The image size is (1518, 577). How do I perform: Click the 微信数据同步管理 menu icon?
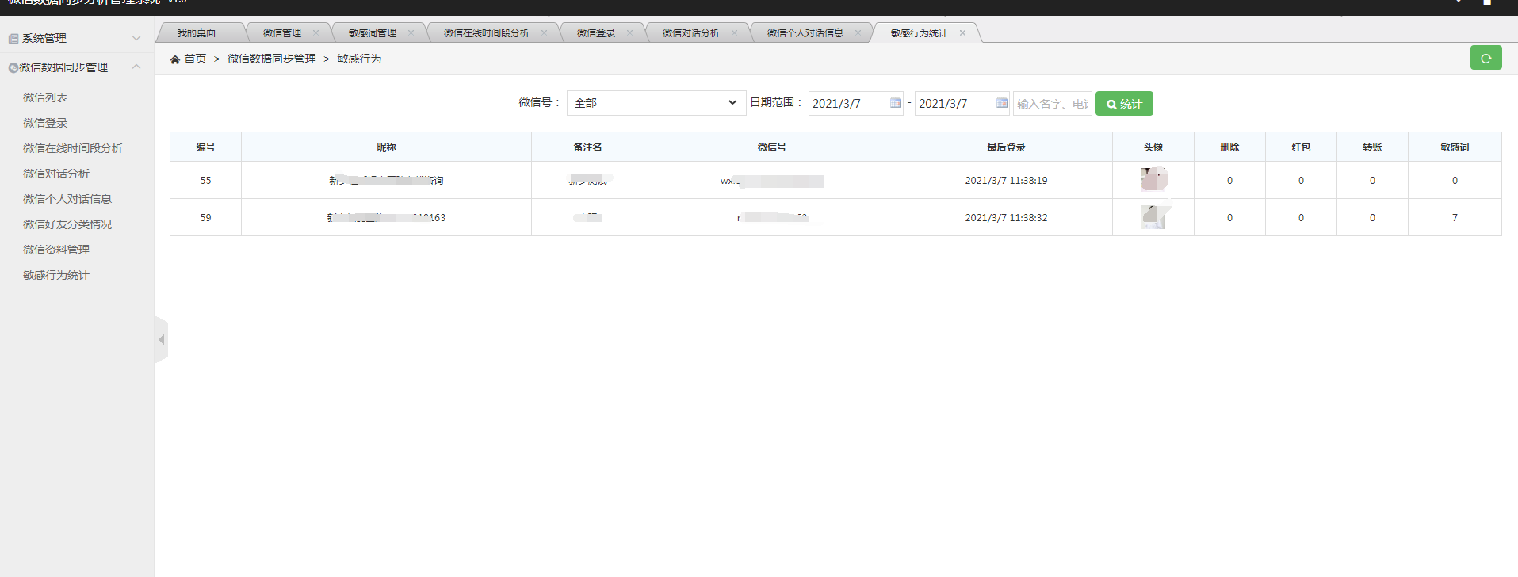(13, 67)
